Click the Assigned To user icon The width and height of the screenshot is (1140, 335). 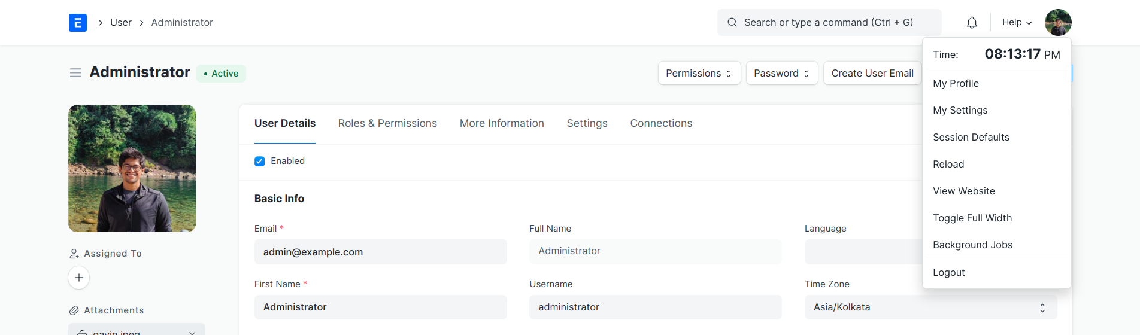click(x=74, y=254)
